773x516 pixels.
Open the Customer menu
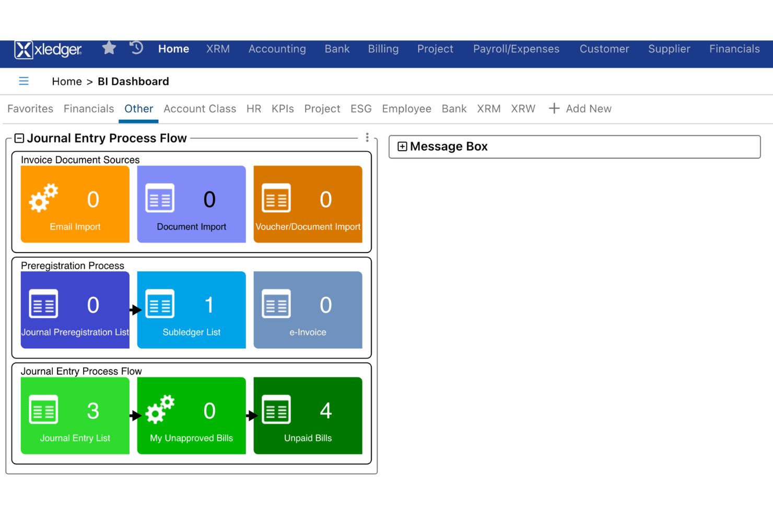604,49
